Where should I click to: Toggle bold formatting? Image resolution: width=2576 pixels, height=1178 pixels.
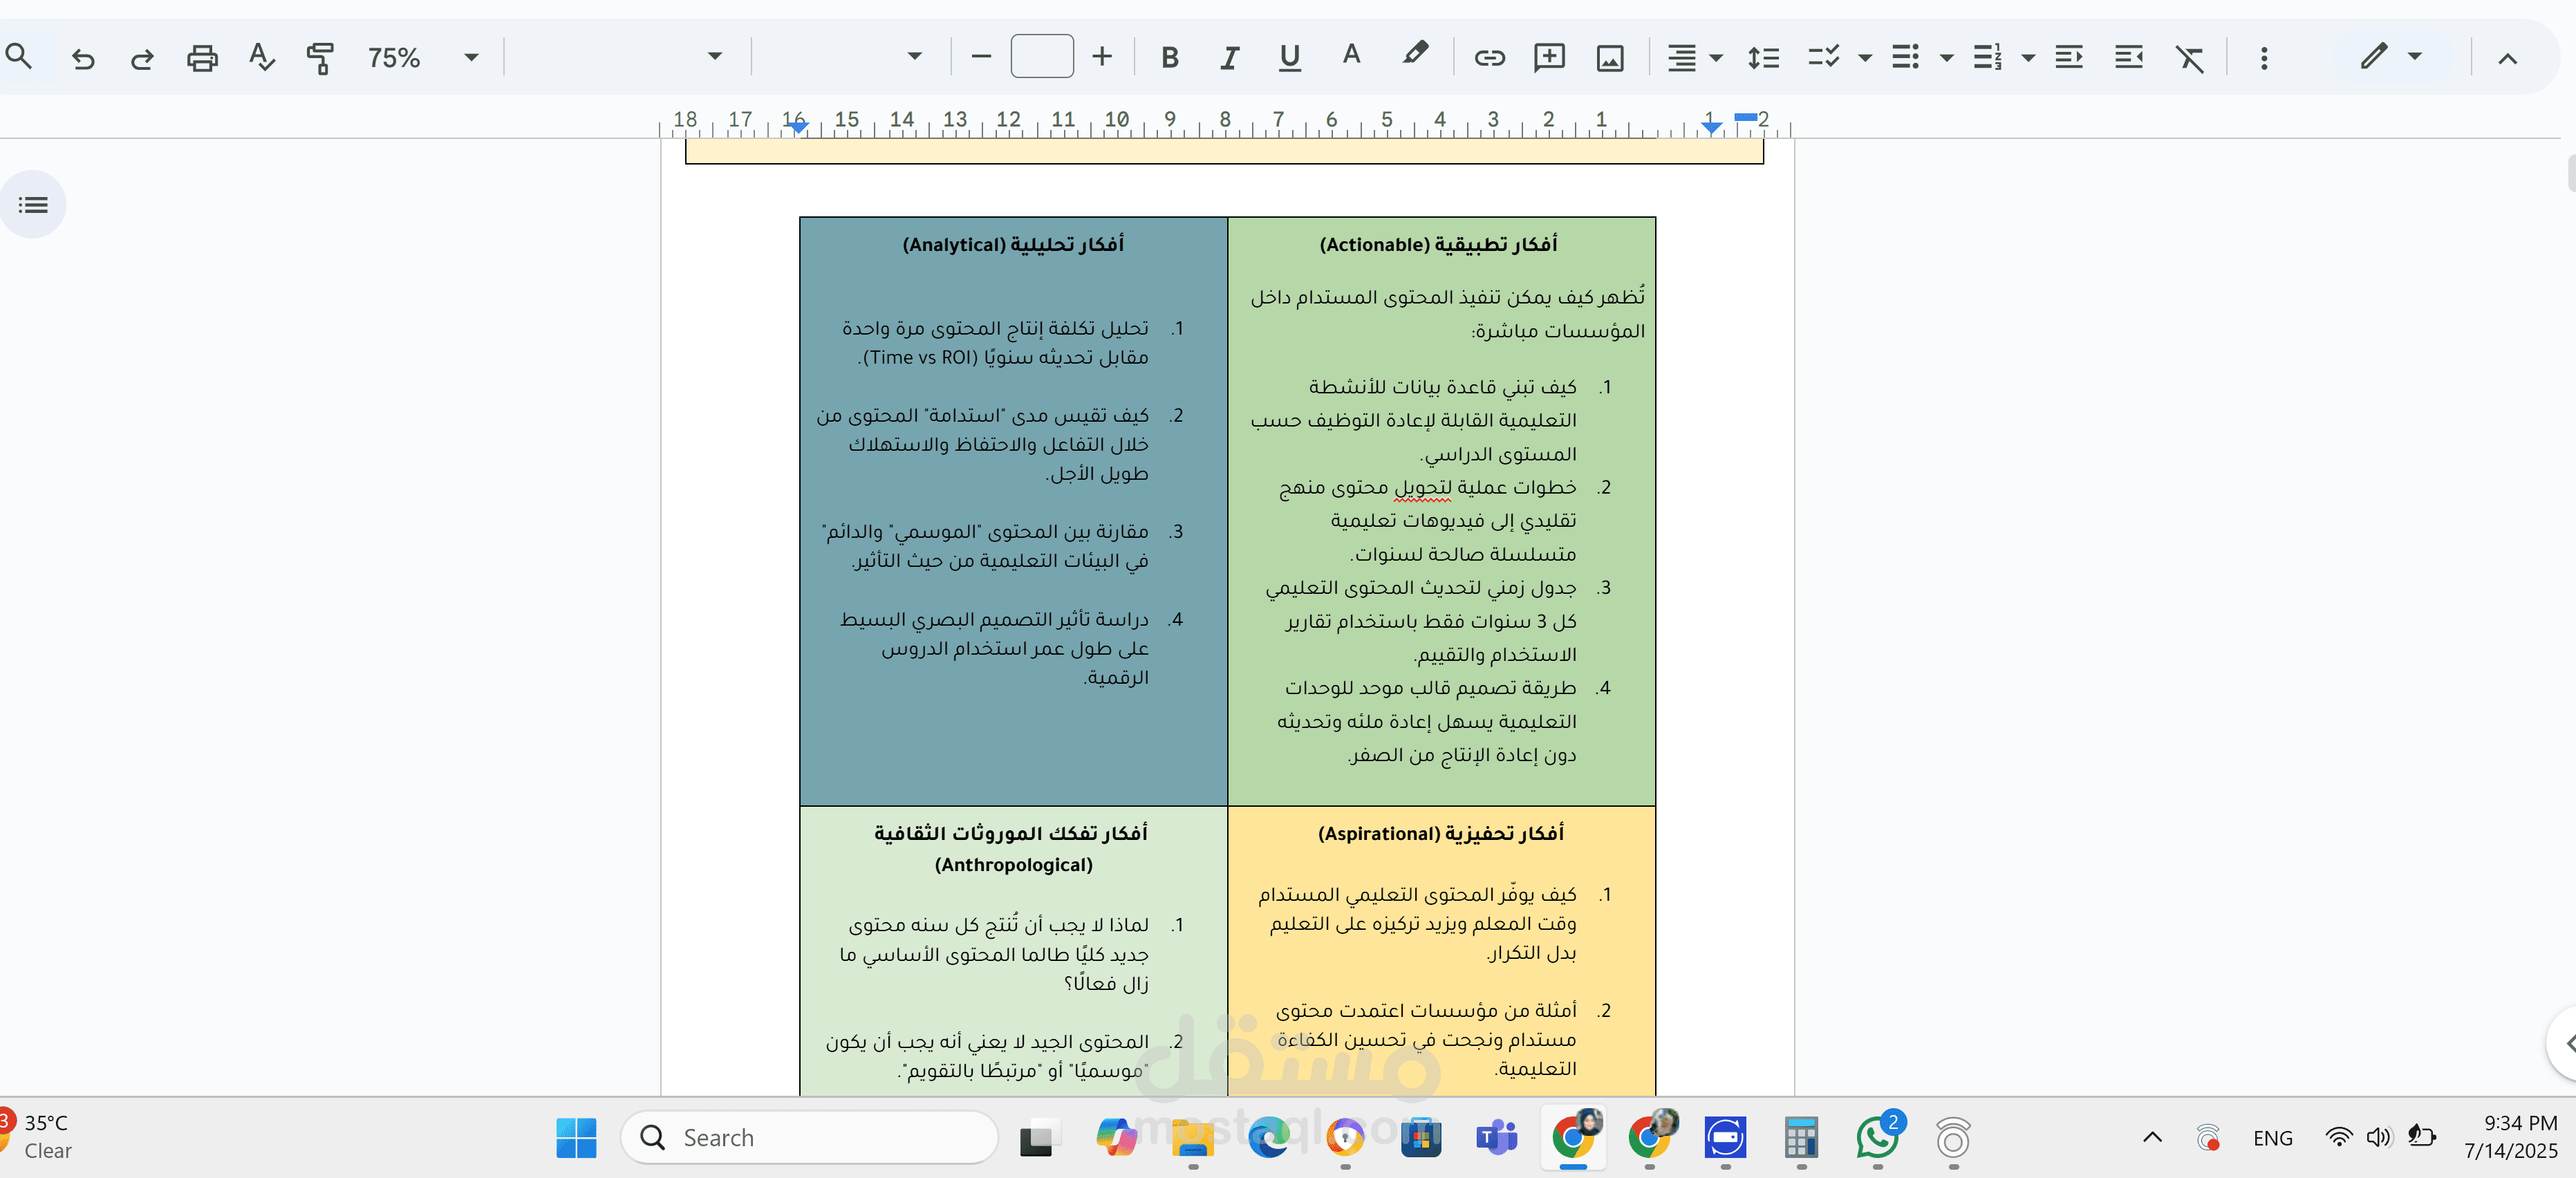pyautogui.click(x=1169, y=58)
